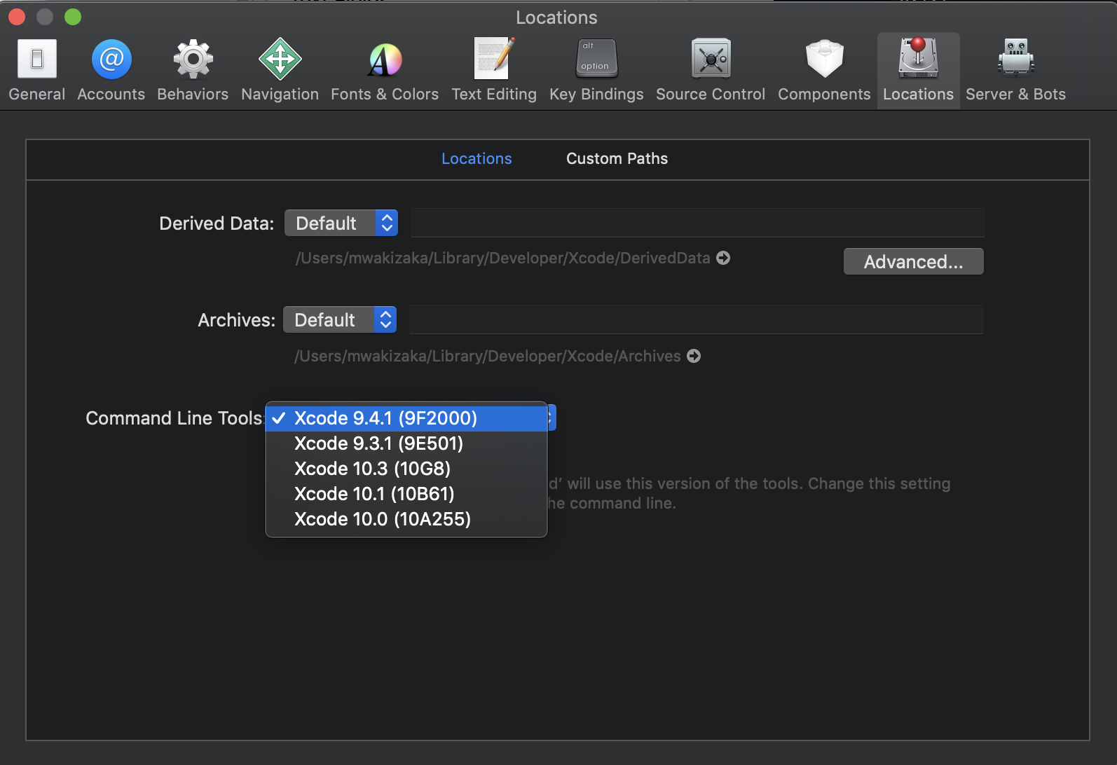Viewport: 1117px width, 765px height.
Task: Switch to the Custom Paths tab
Action: [x=617, y=158]
